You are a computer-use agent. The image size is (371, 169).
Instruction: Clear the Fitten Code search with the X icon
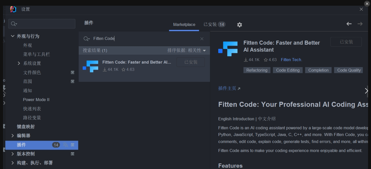[x=202, y=39]
